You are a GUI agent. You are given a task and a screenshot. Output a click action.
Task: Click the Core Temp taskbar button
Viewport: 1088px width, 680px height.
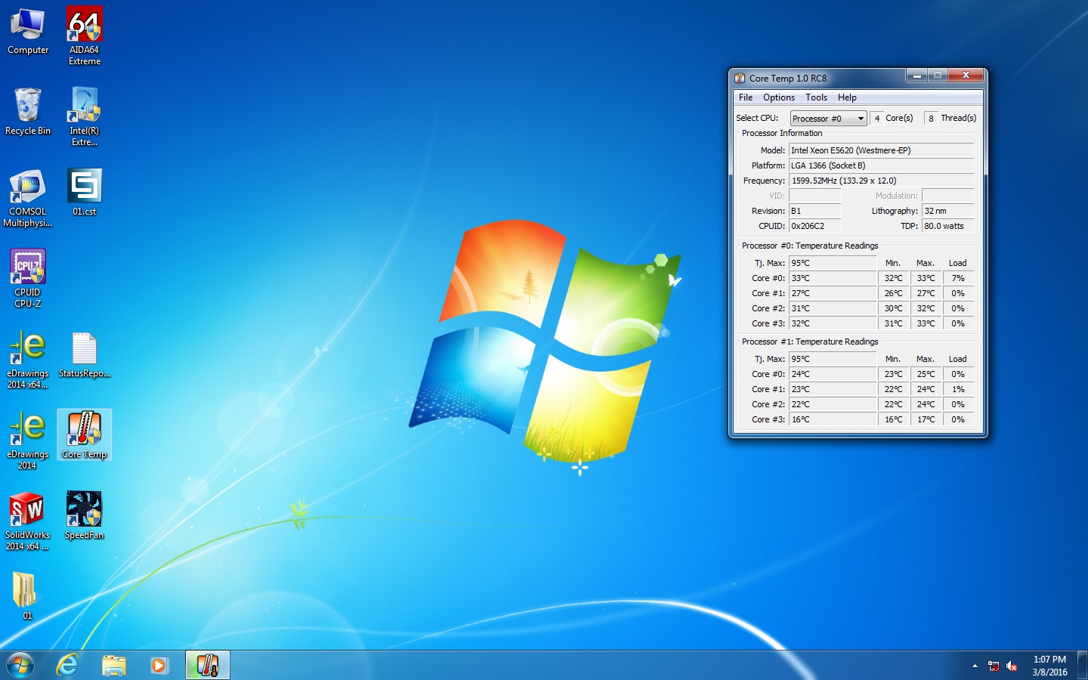point(207,665)
